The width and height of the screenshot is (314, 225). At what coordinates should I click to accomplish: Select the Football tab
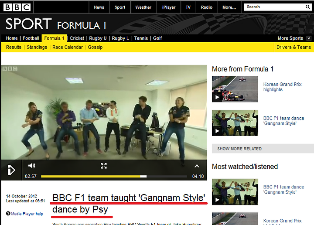tap(31, 38)
